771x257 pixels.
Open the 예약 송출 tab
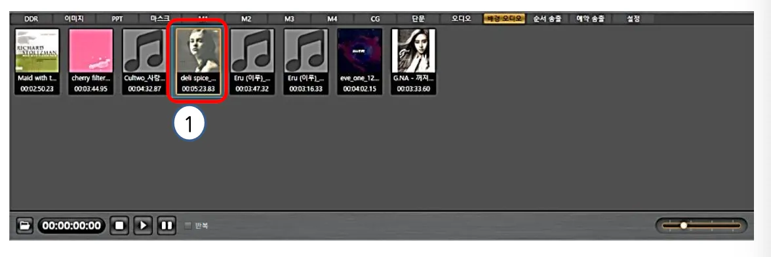(x=591, y=19)
